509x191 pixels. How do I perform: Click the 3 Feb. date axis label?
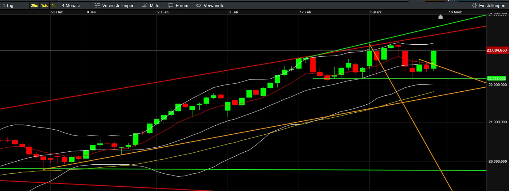tap(233, 12)
